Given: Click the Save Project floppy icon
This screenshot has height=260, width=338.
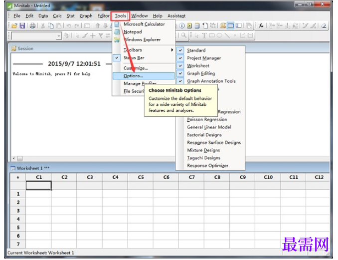Looking at the screenshot, I should click(x=22, y=25).
